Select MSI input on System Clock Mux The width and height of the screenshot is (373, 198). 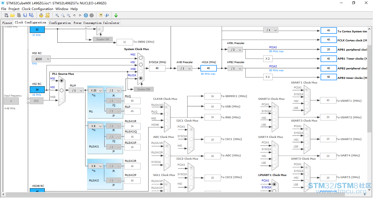pos(141,58)
